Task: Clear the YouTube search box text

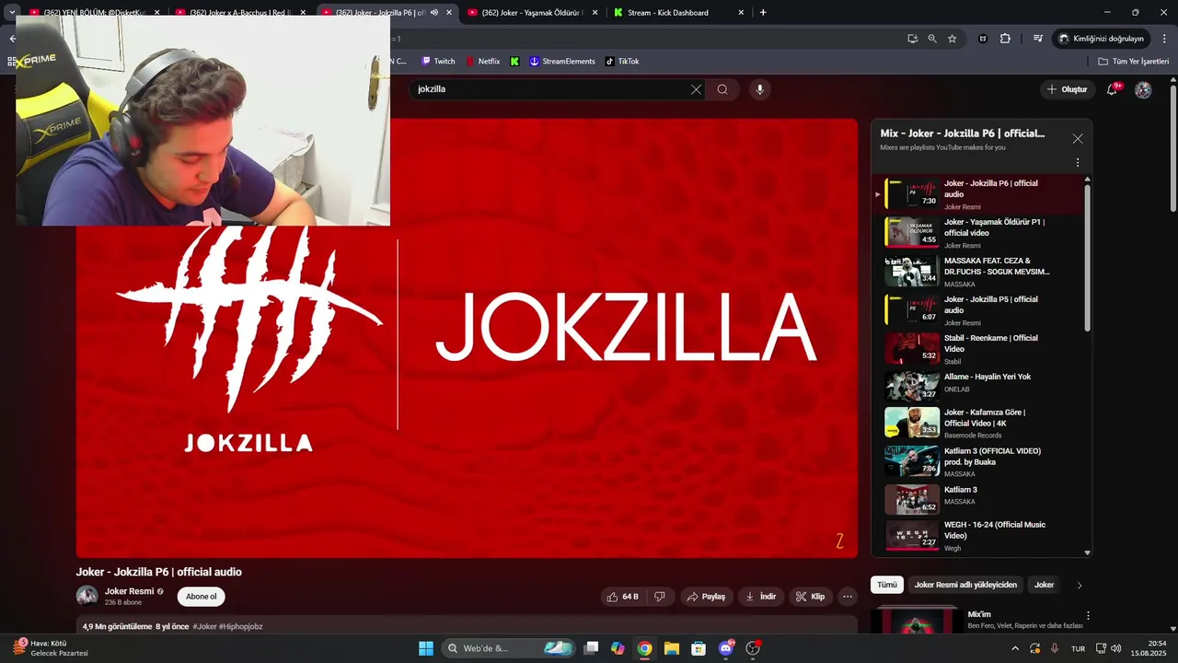Action: [x=696, y=89]
